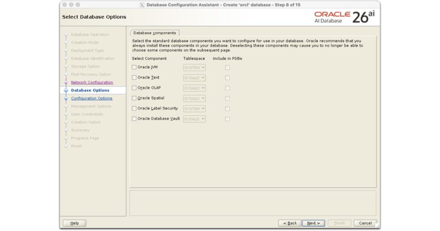Select the Database components tab

point(155,33)
